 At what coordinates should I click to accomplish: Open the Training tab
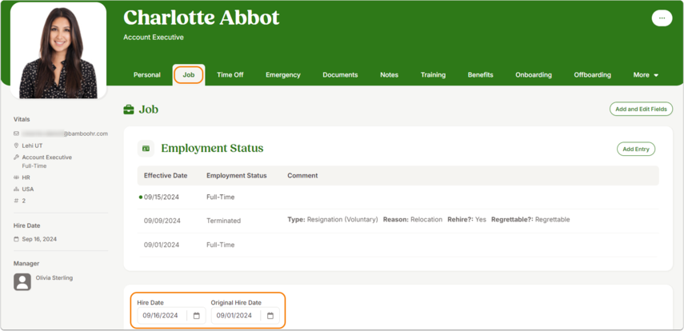click(433, 75)
